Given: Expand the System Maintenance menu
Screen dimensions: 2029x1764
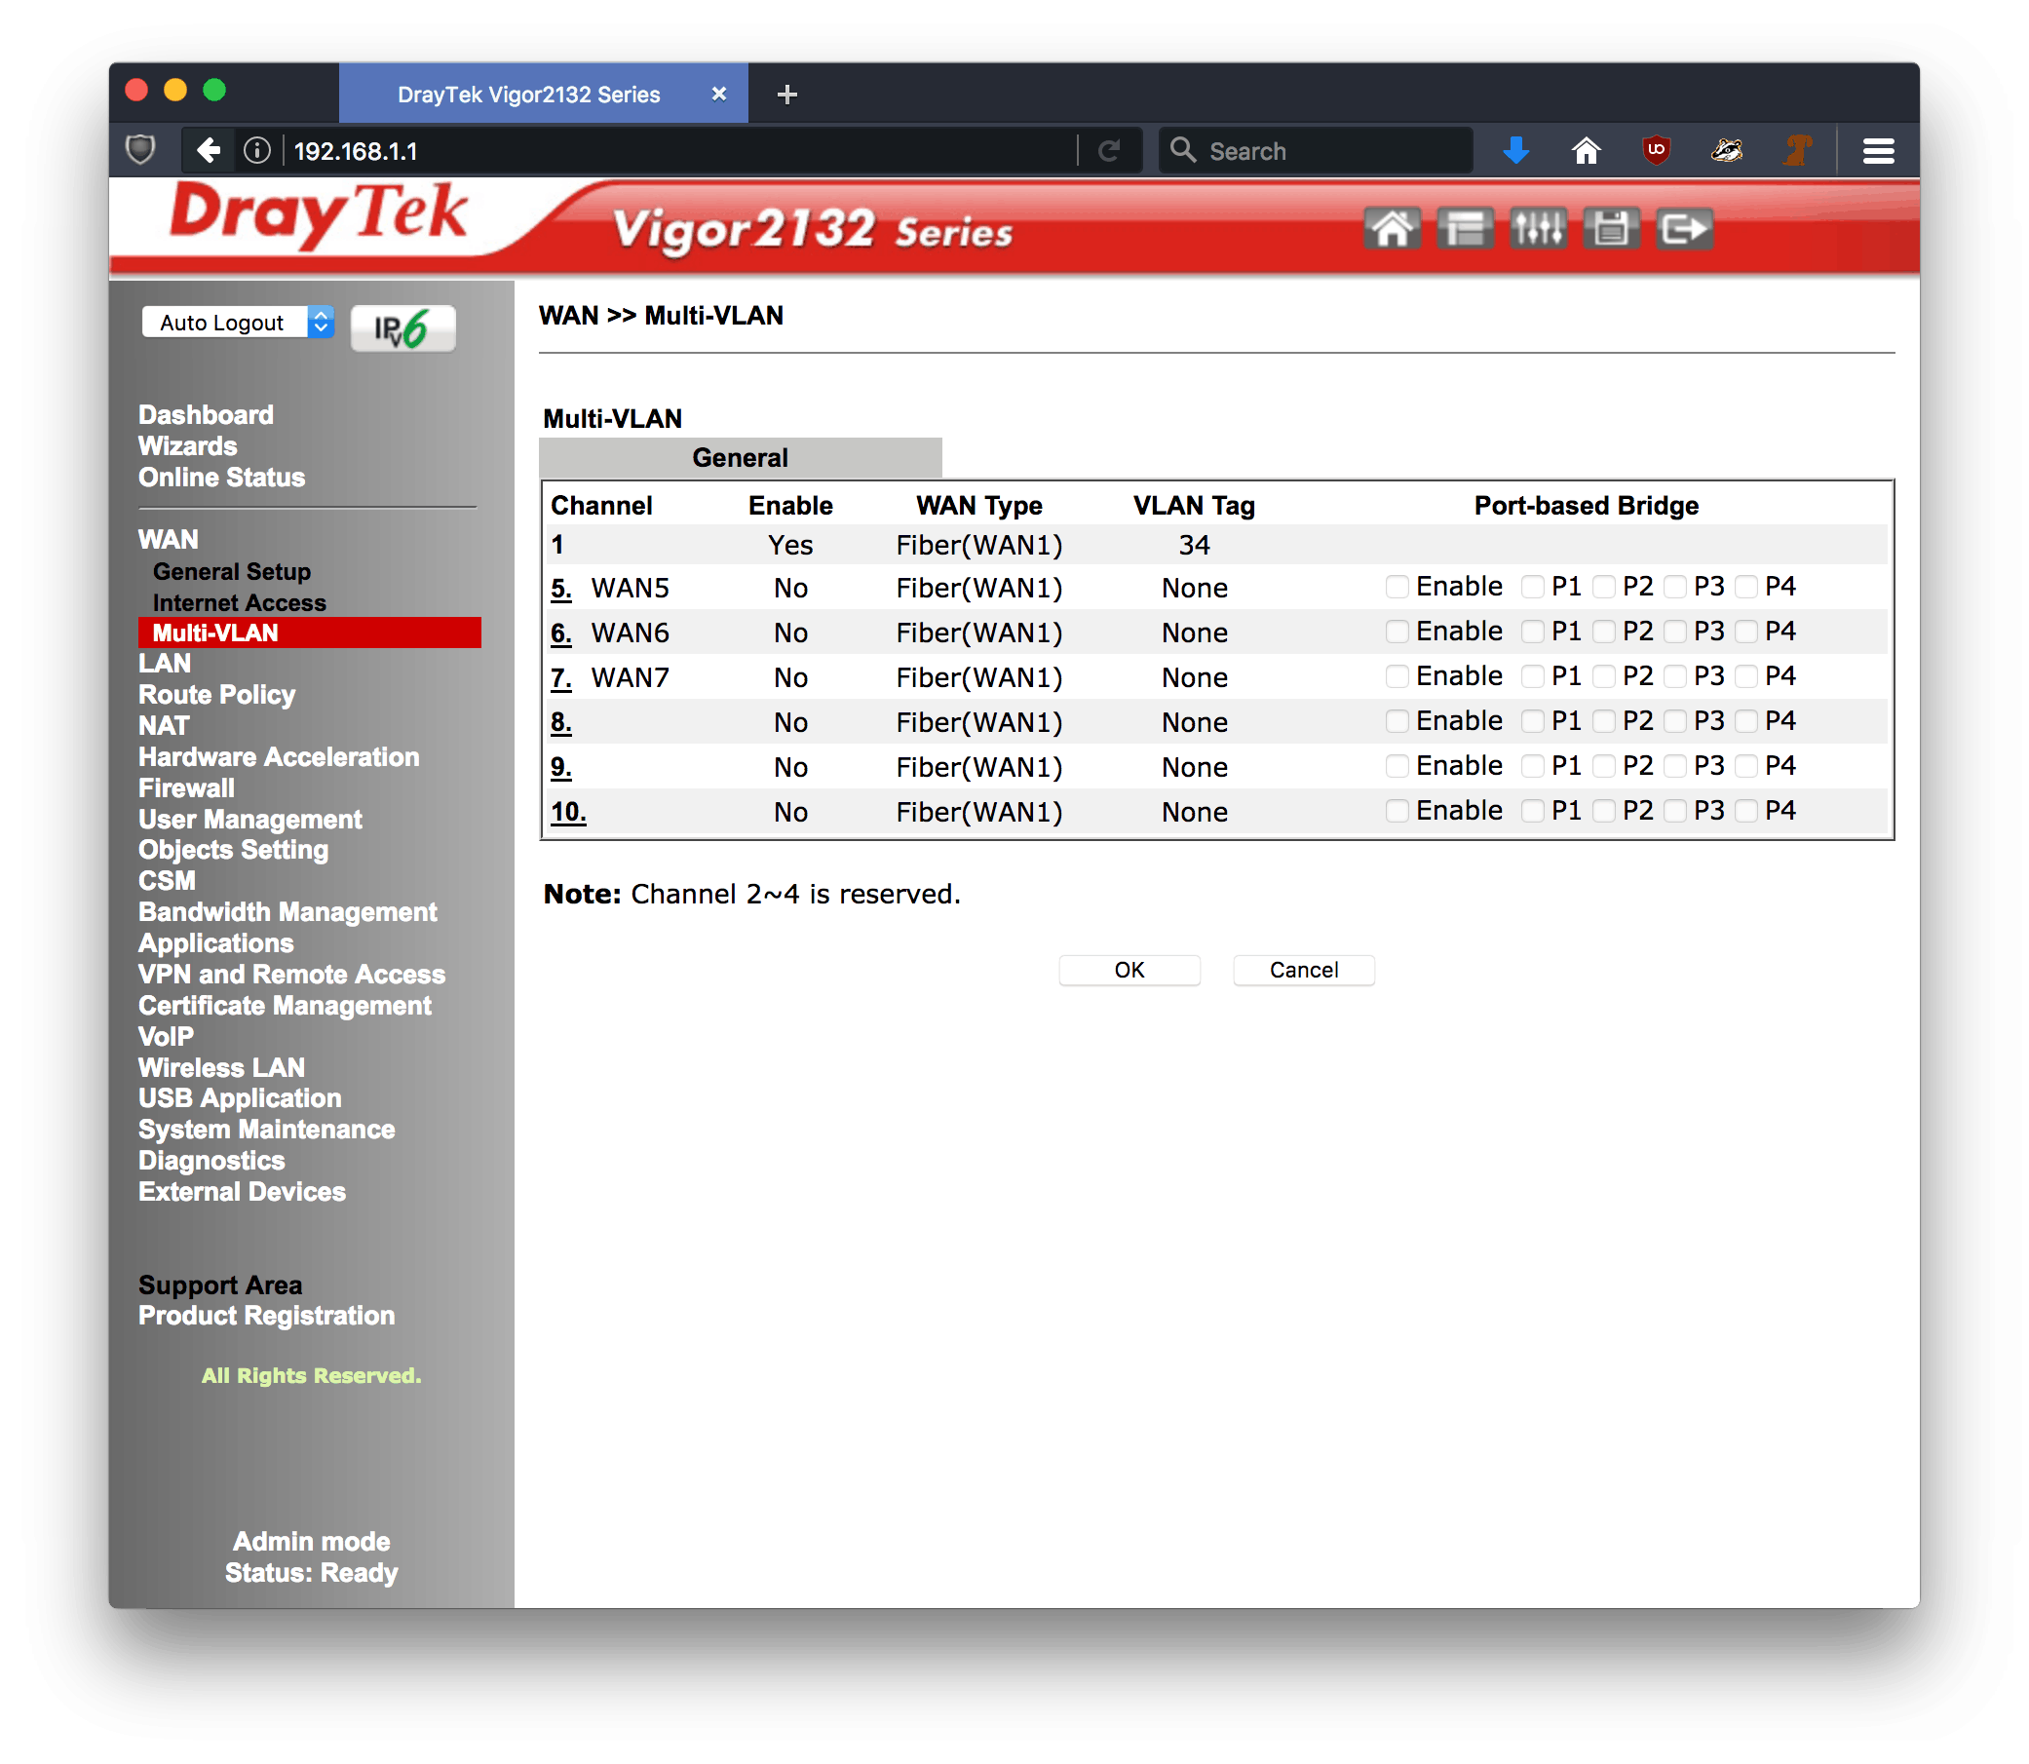Looking at the screenshot, I should click(266, 1130).
